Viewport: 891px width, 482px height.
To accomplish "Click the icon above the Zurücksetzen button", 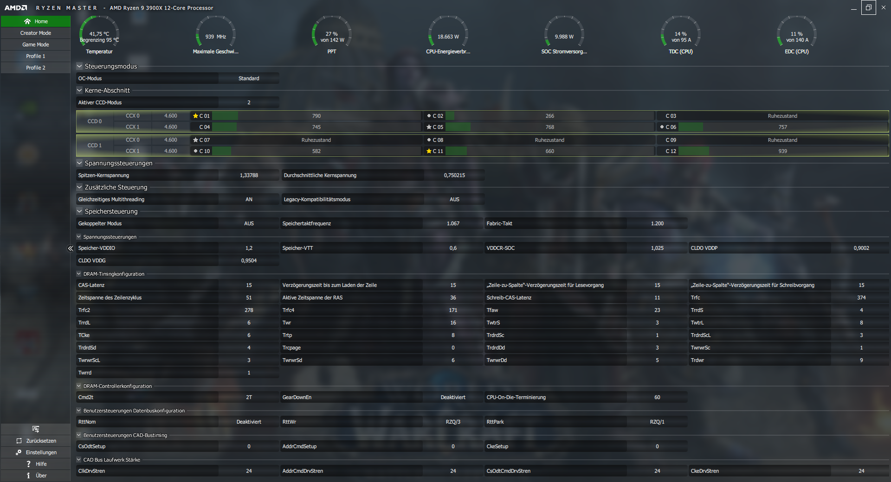I will point(36,429).
